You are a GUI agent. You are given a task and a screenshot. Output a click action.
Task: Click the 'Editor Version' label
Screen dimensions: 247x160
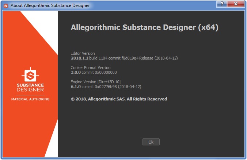point(83,53)
